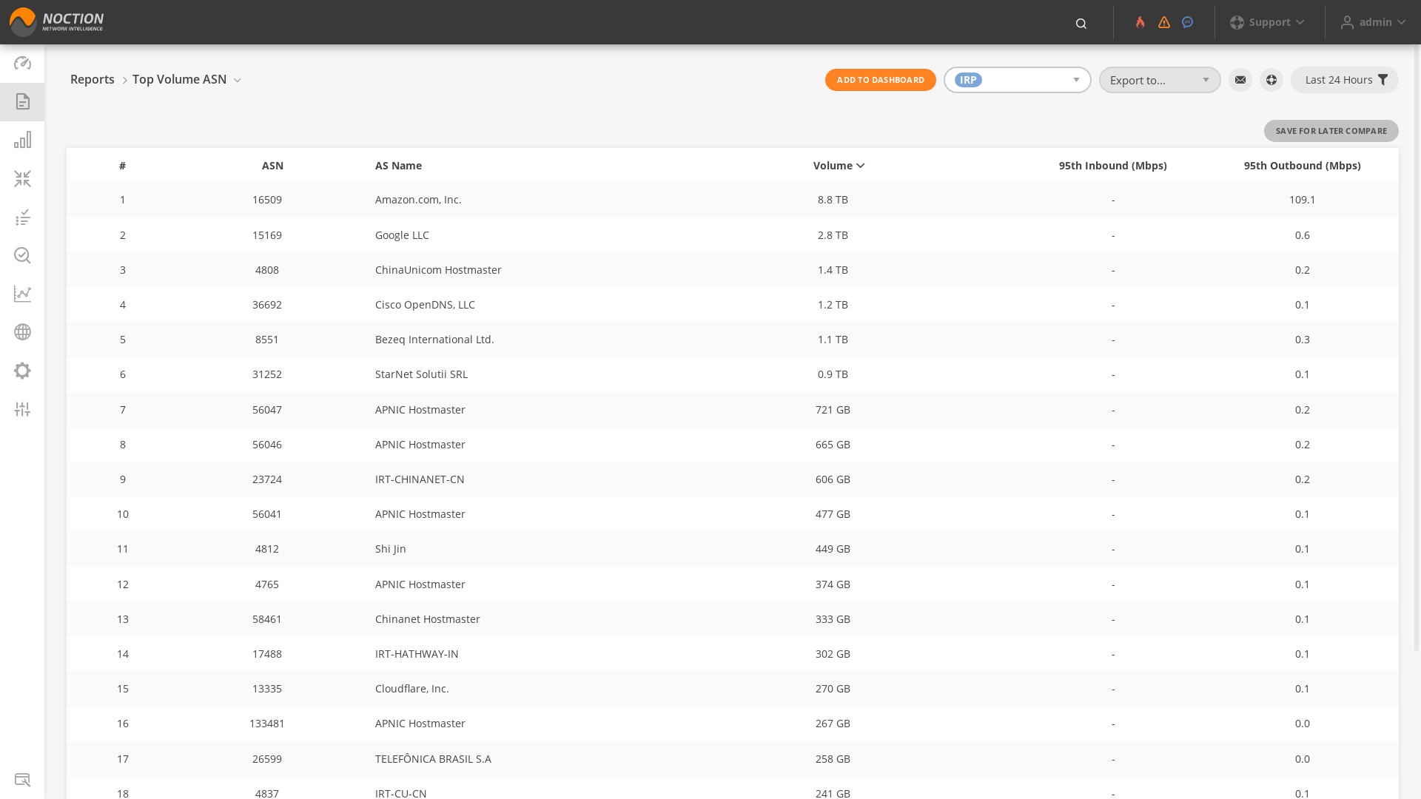Image resolution: width=1421 pixels, height=799 pixels.
Task: Sort by 95th Inbound (Mbps) header
Action: (x=1113, y=166)
